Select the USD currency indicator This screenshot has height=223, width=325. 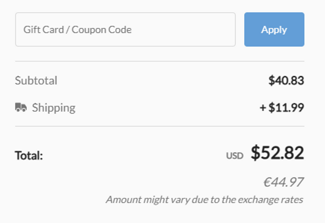pyautogui.click(x=235, y=156)
